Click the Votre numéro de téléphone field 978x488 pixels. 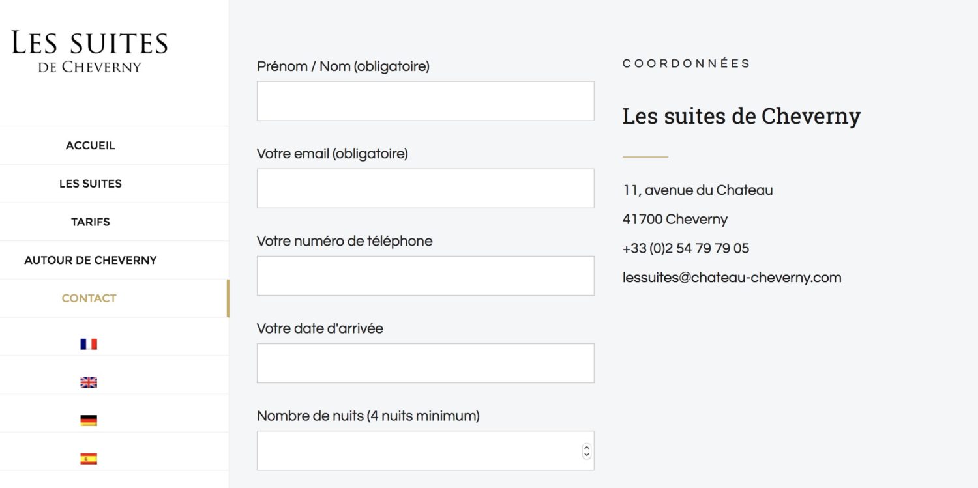(x=426, y=276)
